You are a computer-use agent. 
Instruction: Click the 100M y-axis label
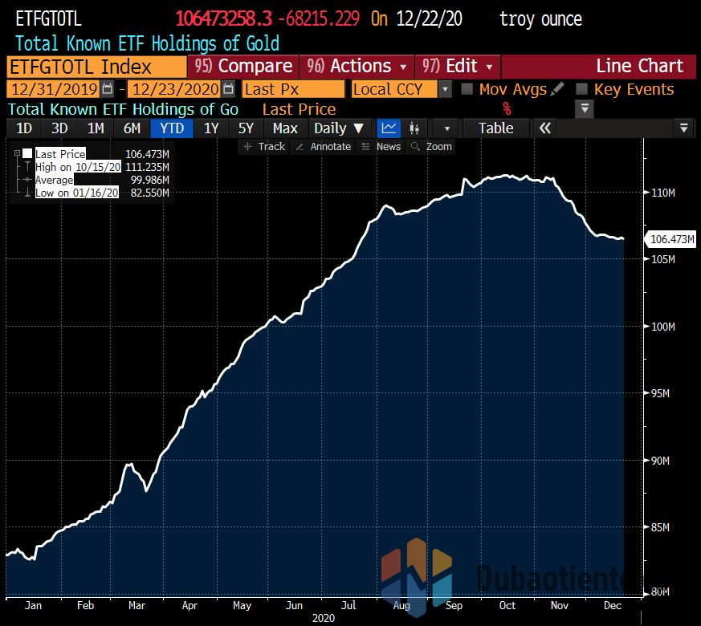(x=663, y=327)
